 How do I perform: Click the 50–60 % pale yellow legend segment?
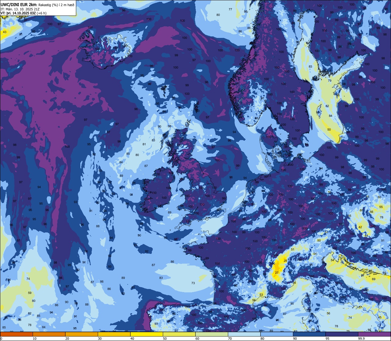pyautogui.click(x=179, y=334)
